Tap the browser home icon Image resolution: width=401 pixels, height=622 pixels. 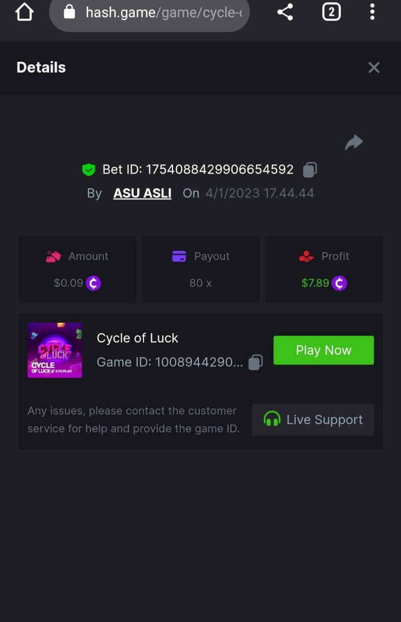(24, 12)
